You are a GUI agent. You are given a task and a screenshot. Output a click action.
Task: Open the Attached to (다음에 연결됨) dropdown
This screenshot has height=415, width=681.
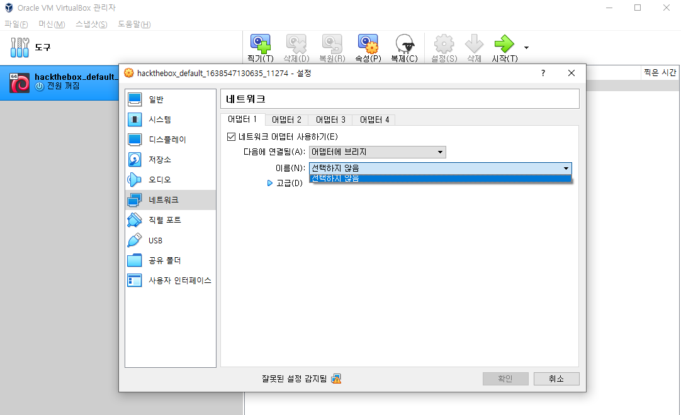point(378,152)
